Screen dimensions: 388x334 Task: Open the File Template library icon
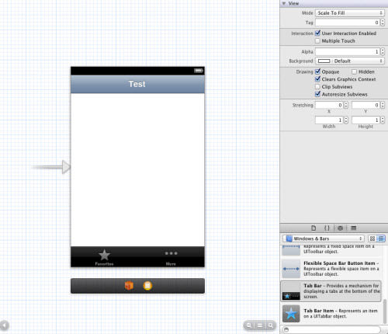[x=314, y=228]
